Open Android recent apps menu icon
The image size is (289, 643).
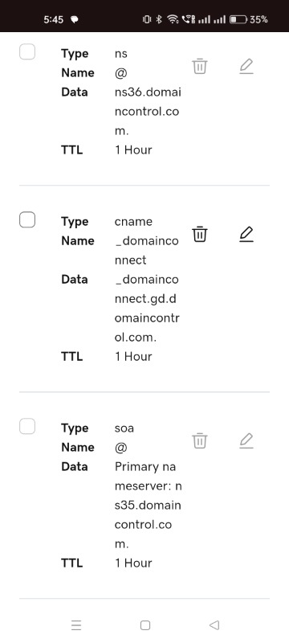(76, 625)
